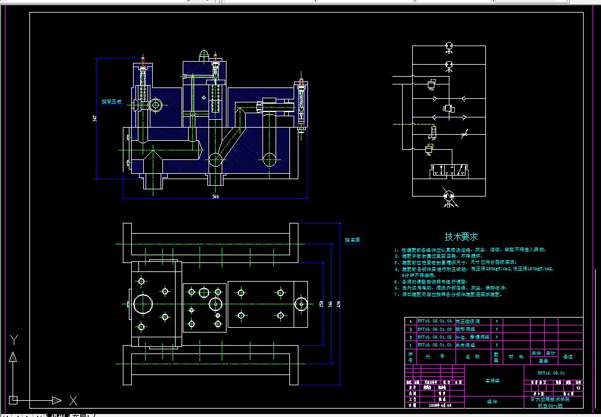
Task: Select technical requirement line 6 text
Action: coord(451,288)
